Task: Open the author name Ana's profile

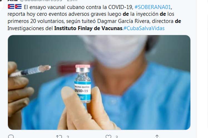Action: click(x=13, y=1)
